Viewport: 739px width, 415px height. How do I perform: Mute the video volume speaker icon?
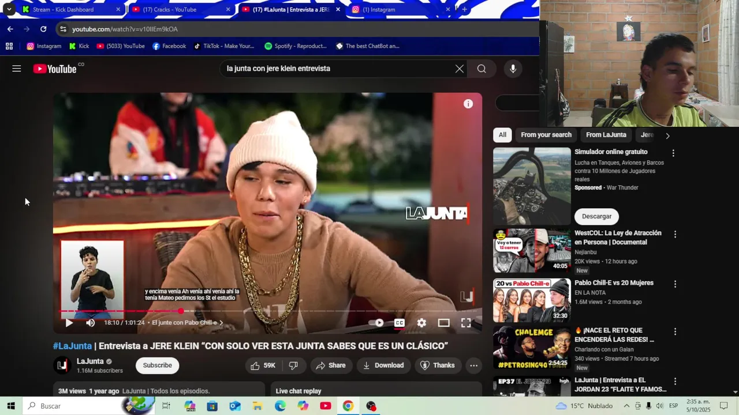pyautogui.click(x=91, y=323)
